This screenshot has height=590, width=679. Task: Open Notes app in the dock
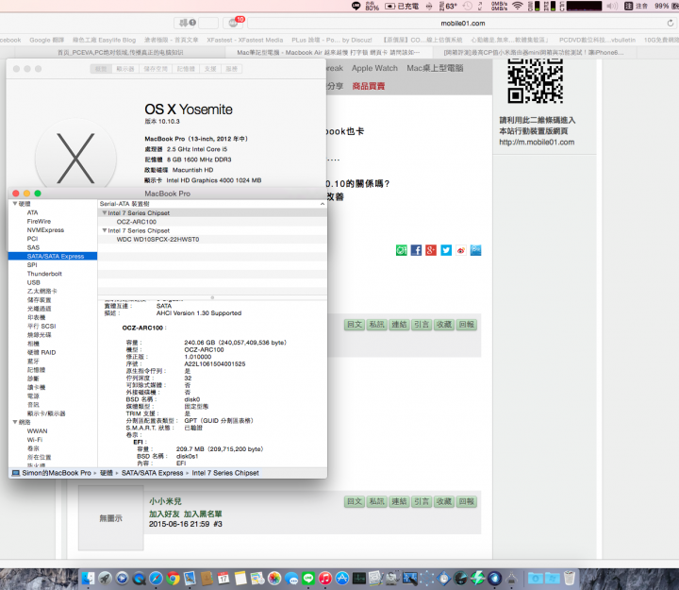coord(240,578)
